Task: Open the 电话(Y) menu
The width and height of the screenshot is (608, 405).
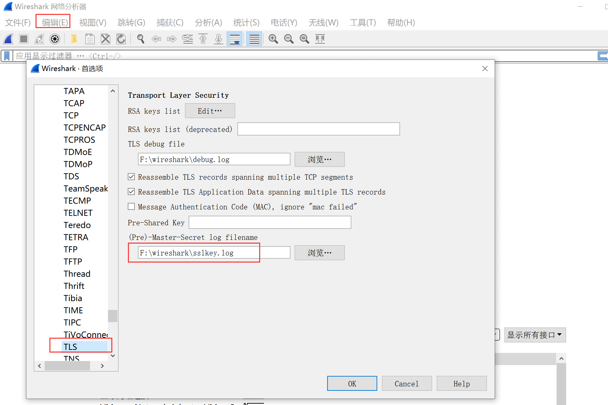Action: (284, 23)
